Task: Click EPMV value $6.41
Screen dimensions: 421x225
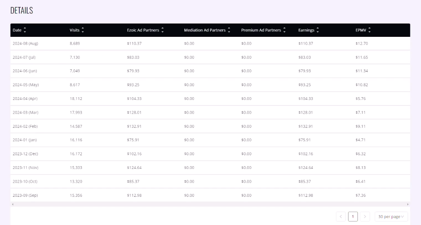Action: click(x=361, y=181)
